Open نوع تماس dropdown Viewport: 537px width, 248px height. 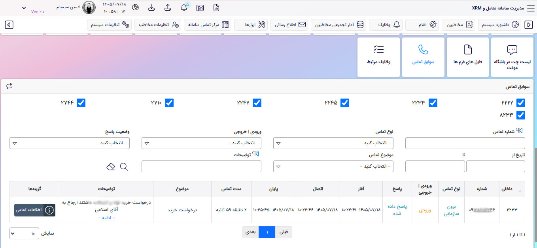[333, 143]
